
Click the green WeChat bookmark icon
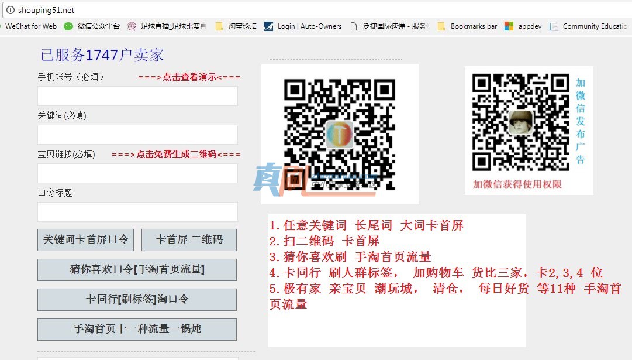coord(68,26)
